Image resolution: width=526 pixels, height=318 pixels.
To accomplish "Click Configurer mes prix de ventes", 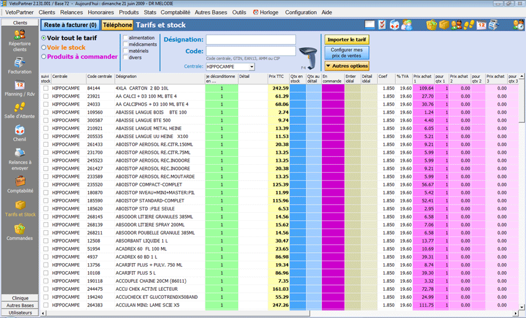I will coord(347,53).
